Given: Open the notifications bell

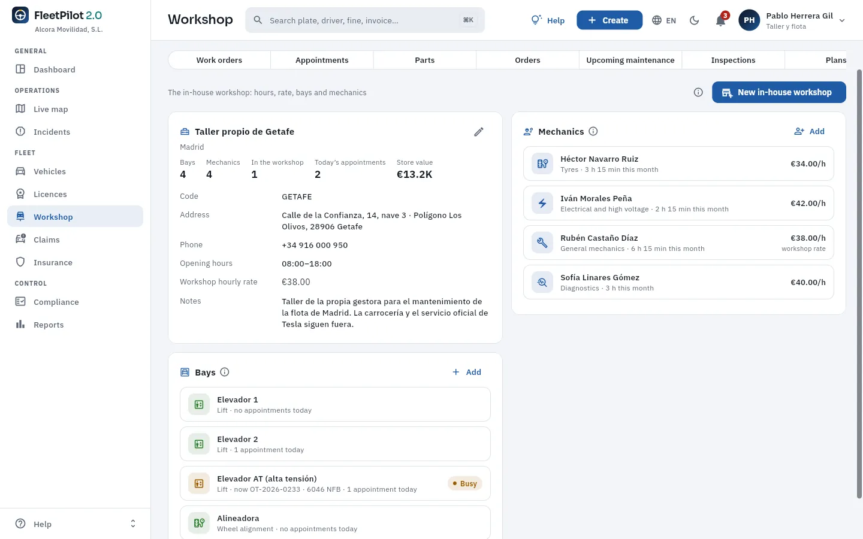Looking at the screenshot, I should pos(721,20).
